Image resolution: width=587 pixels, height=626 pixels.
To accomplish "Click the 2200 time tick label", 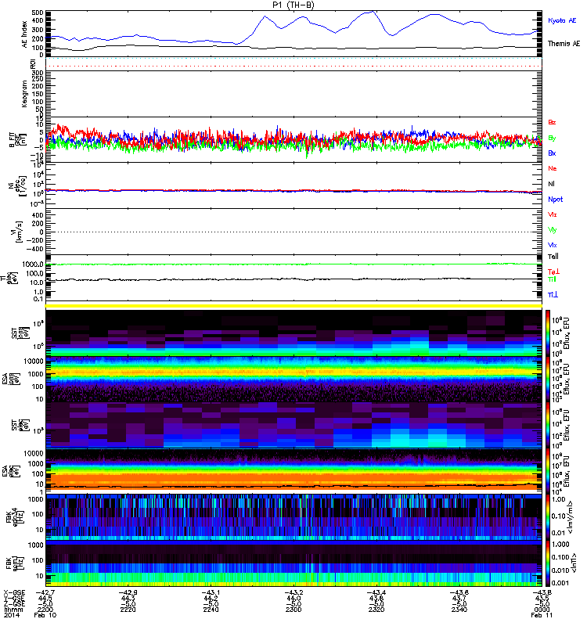I will click(45, 610).
